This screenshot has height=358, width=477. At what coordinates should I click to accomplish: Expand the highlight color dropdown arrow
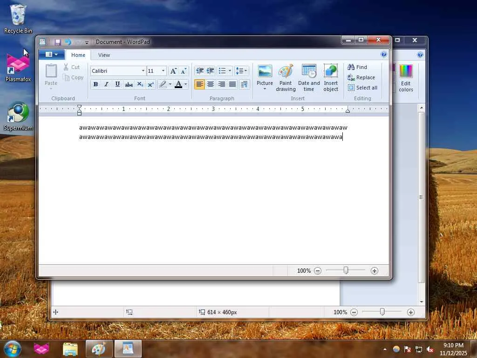[170, 84]
